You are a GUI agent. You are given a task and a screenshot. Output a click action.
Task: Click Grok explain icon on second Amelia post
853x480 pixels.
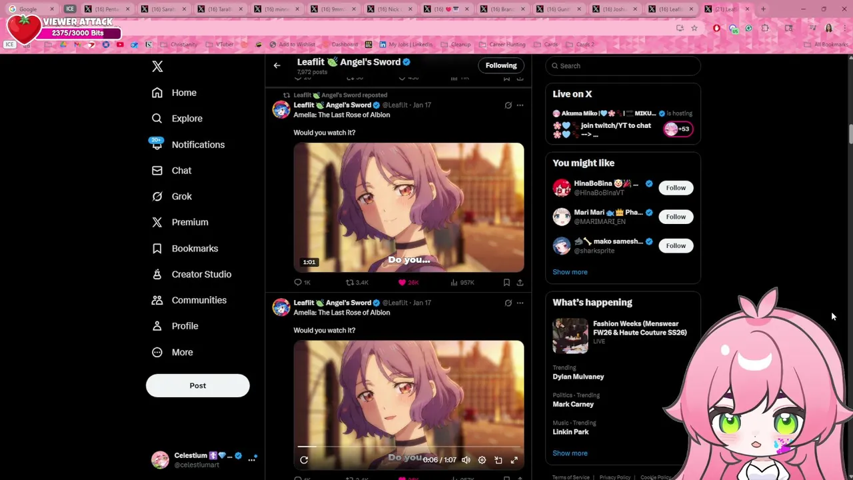508,303
